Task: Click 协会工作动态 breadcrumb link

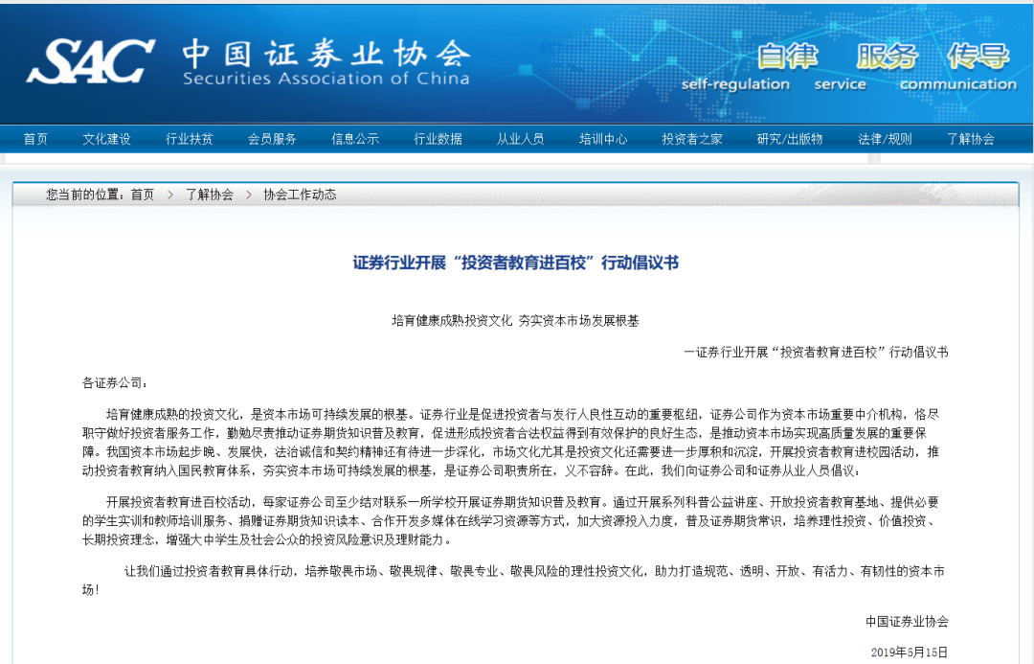Action: (300, 195)
